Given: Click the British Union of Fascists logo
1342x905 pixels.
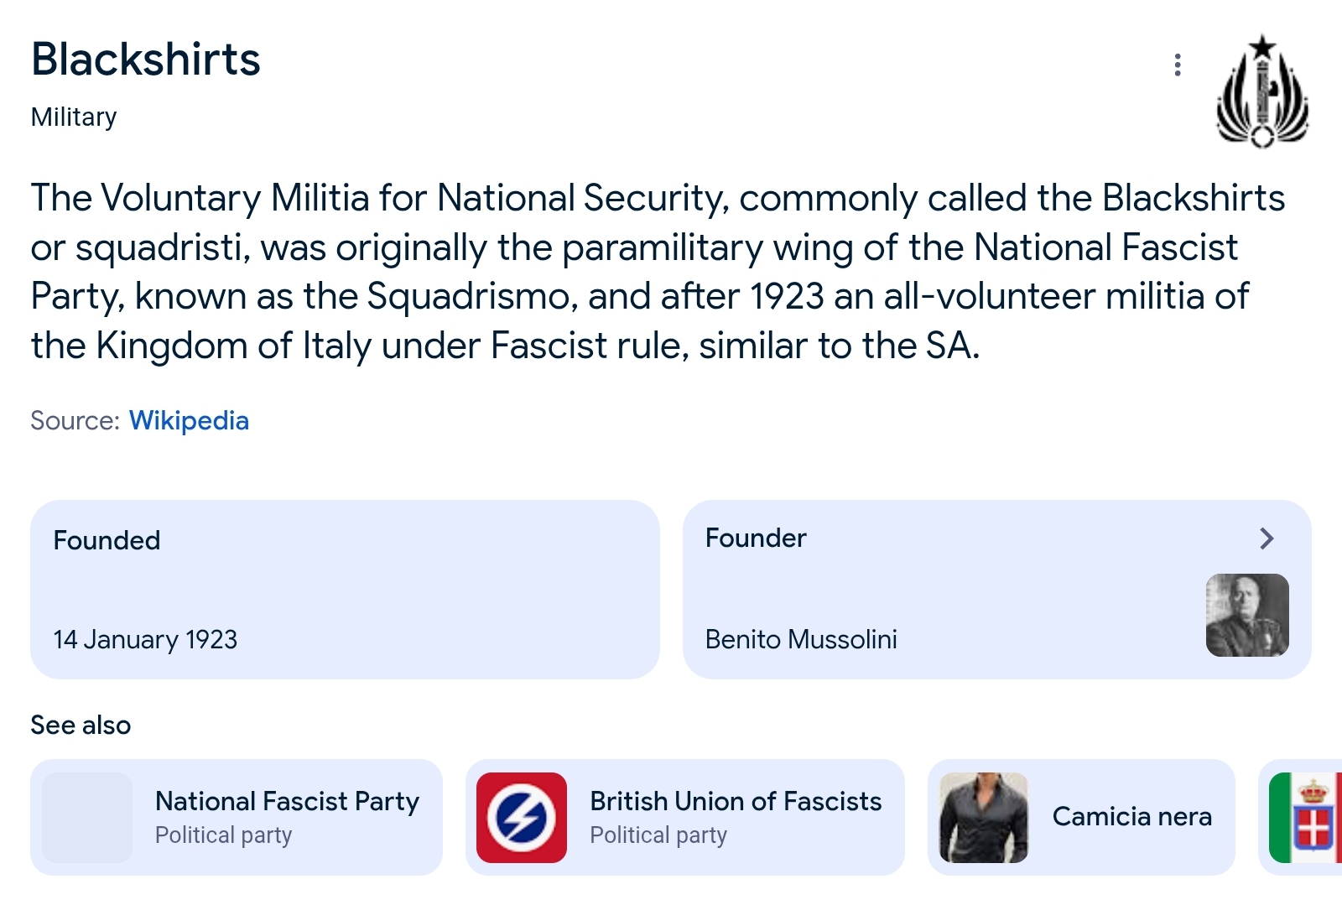Looking at the screenshot, I should [522, 818].
